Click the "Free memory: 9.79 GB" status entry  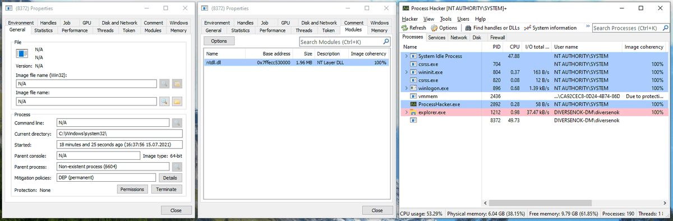point(564,214)
